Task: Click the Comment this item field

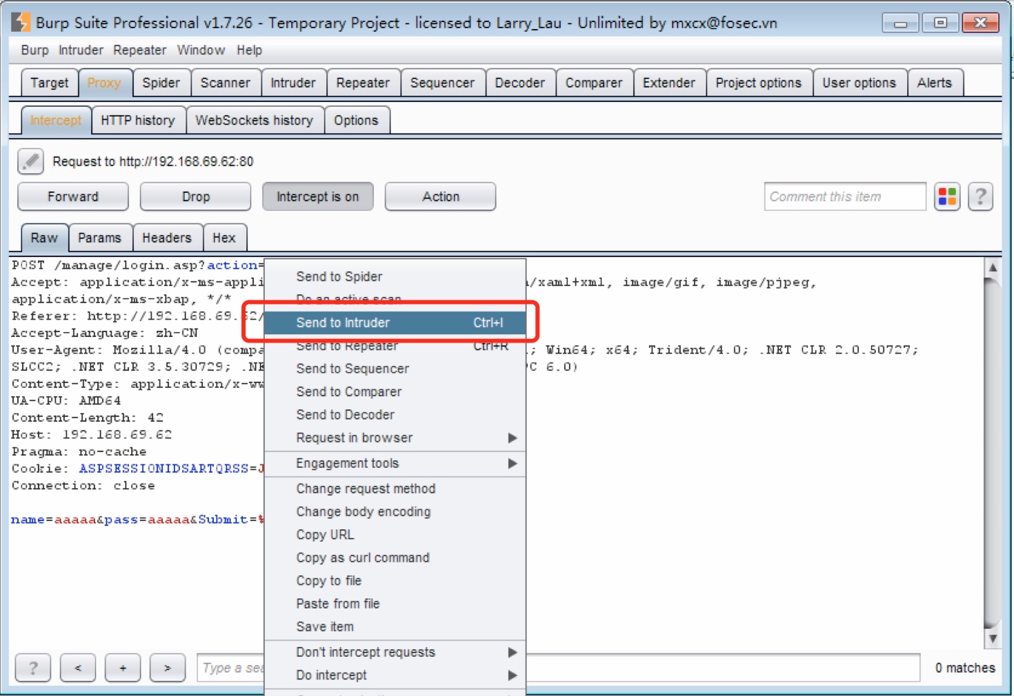Action: pyautogui.click(x=845, y=196)
